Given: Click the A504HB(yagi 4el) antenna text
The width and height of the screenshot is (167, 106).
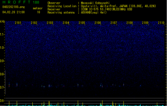Looking at the screenshot, I should tap(94, 12).
